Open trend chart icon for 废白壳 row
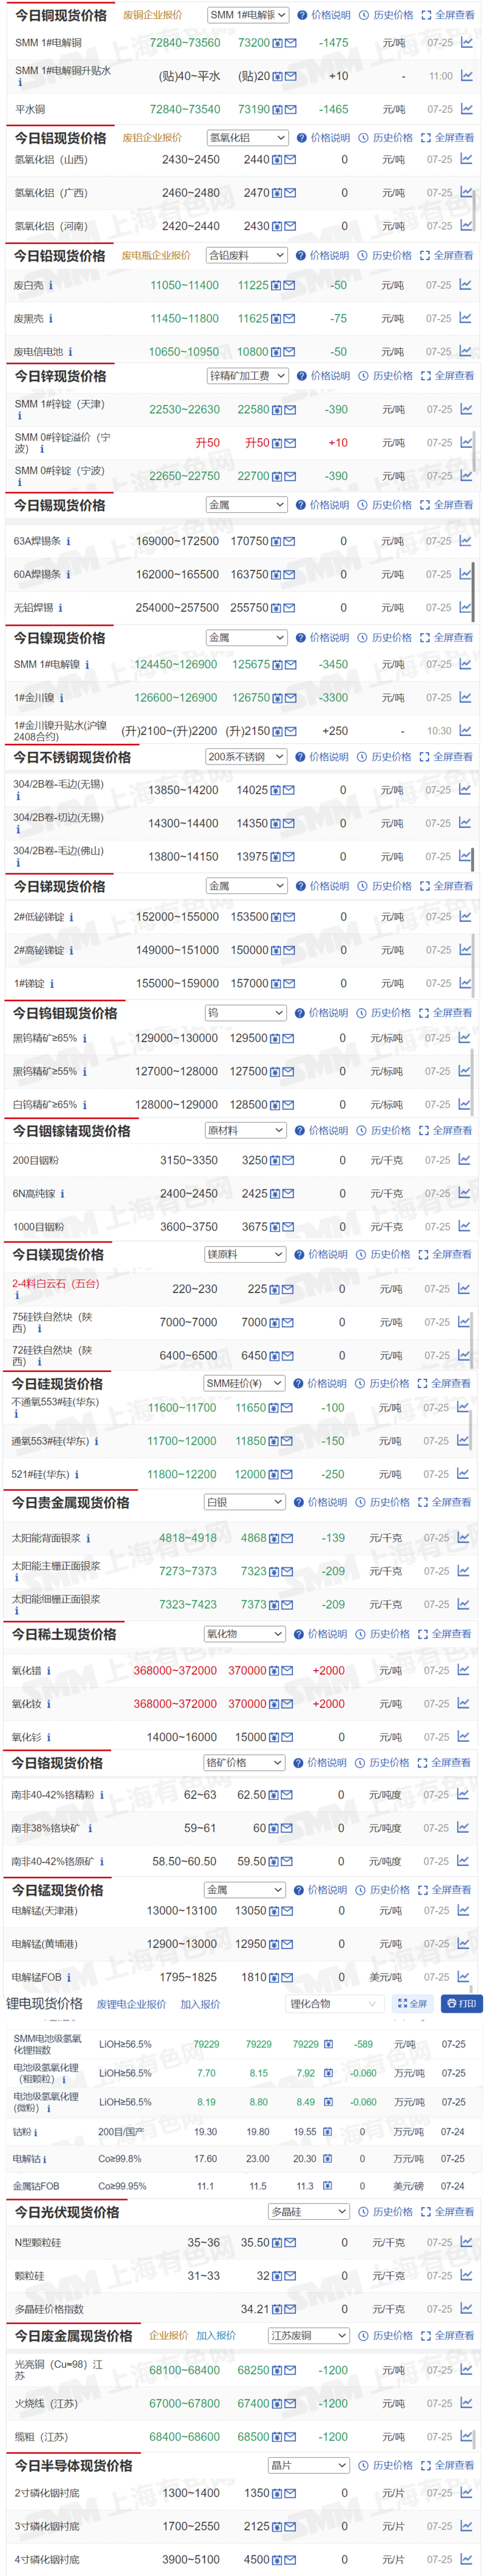The width and height of the screenshot is (485, 2576). pyautogui.click(x=465, y=285)
